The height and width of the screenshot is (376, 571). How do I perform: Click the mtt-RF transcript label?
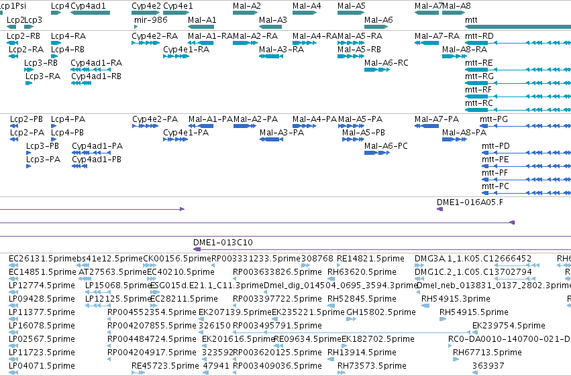click(478, 90)
